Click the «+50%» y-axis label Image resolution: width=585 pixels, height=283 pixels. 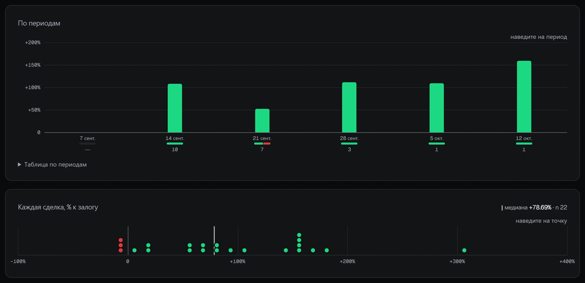click(x=34, y=110)
